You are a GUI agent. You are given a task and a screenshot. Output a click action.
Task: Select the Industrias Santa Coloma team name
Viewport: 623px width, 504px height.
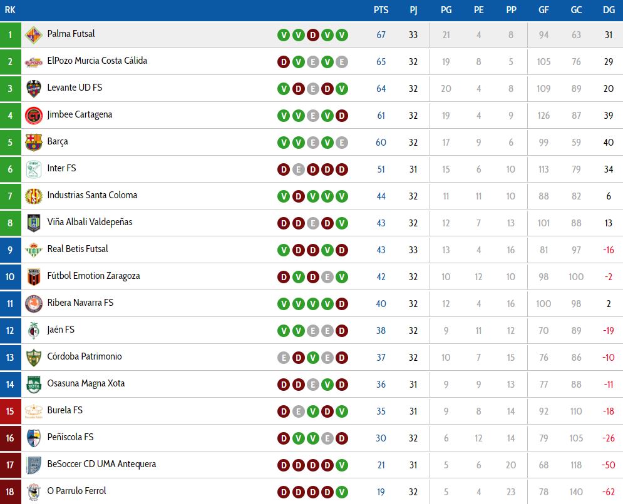(92, 195)
